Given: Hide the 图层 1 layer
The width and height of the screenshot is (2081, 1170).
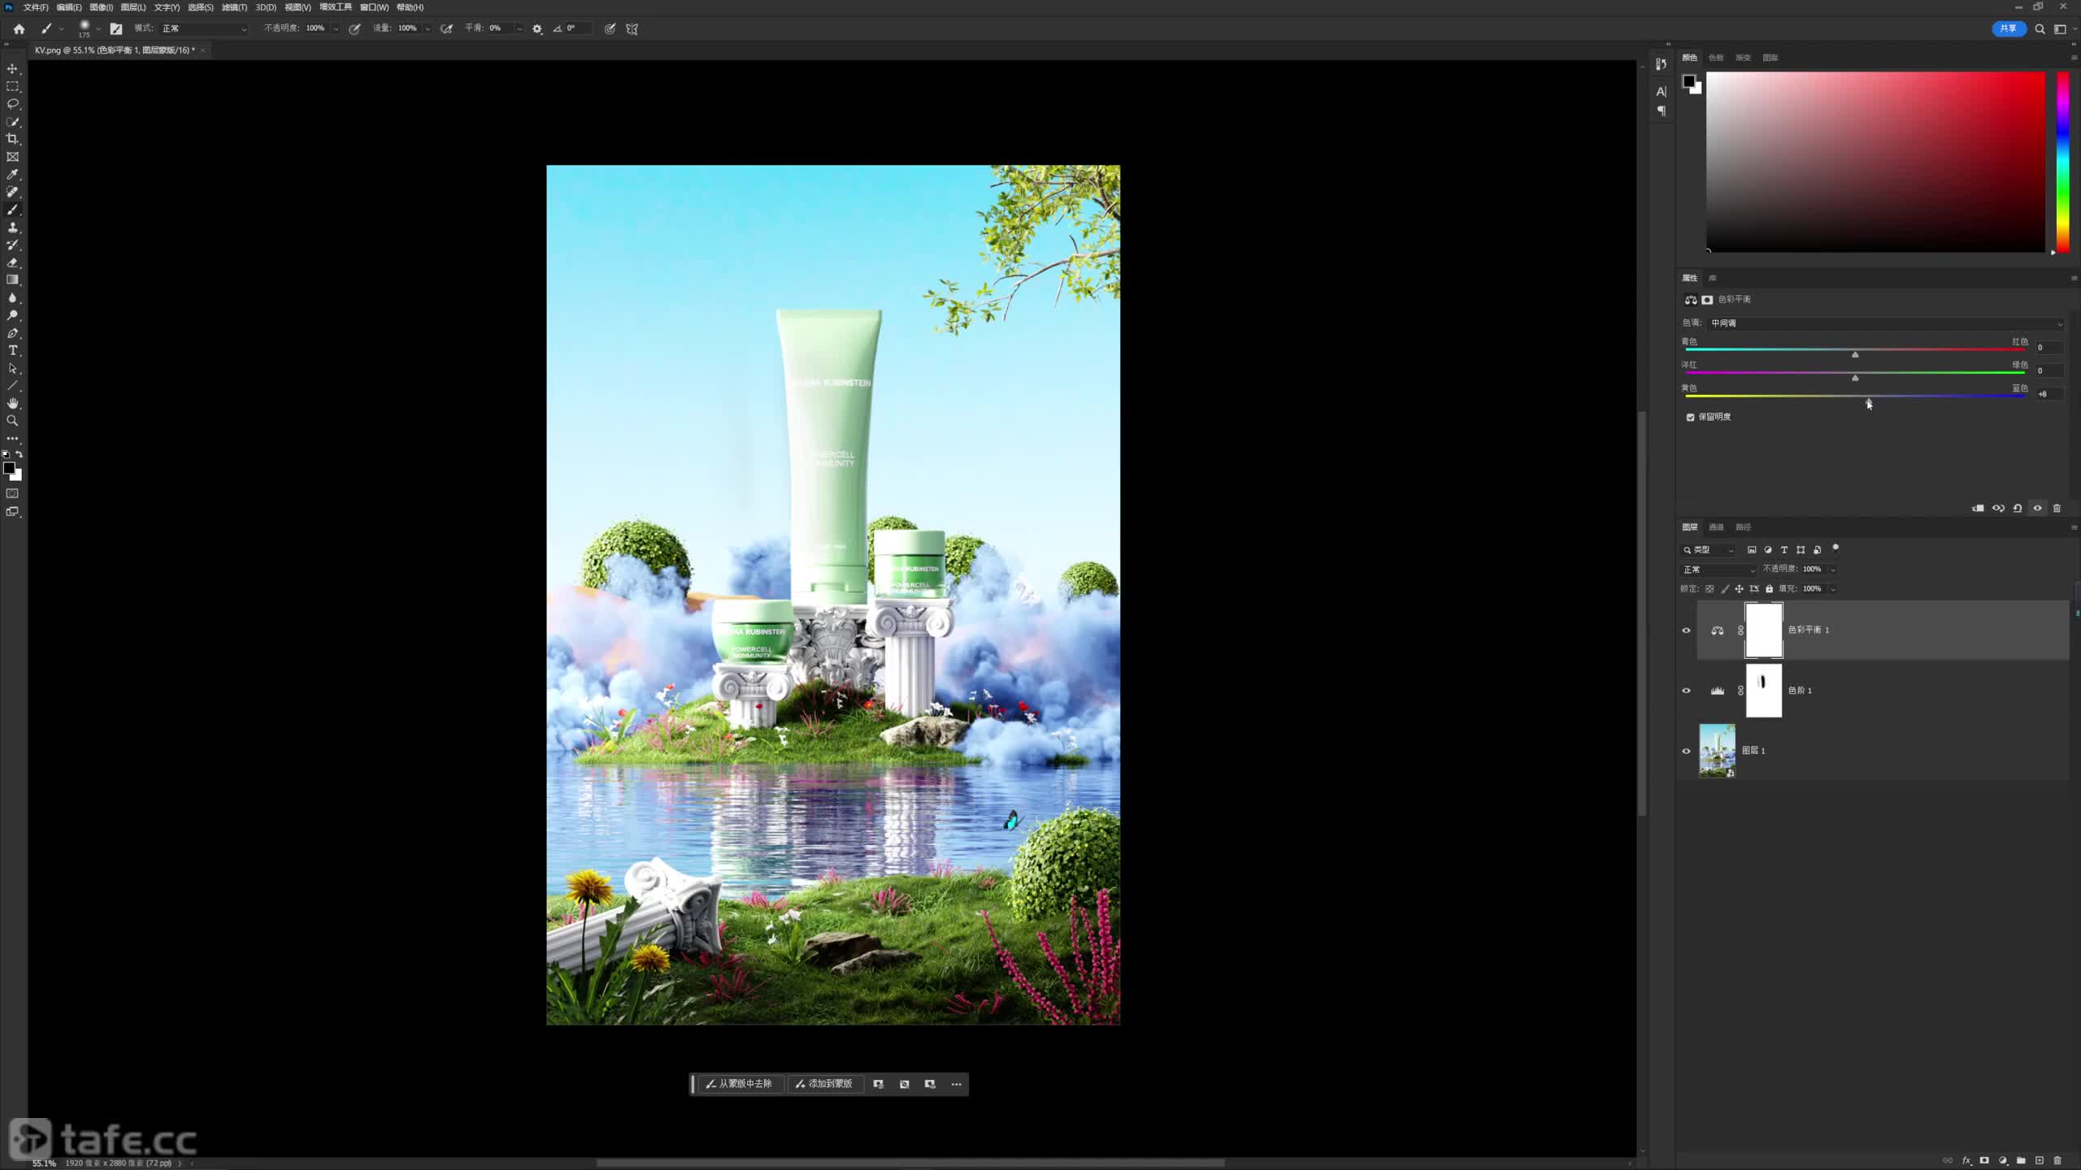Looking at the screenshot, I should pos(1686,751).
